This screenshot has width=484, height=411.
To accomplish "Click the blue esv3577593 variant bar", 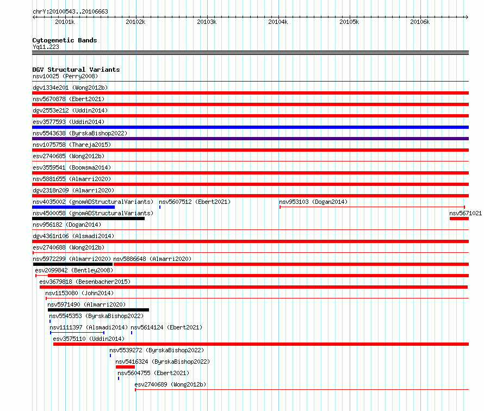I will pyautogui.click(x=250, y=127).
